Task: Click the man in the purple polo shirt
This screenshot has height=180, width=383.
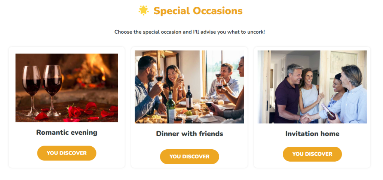Action: click(287, 94)
